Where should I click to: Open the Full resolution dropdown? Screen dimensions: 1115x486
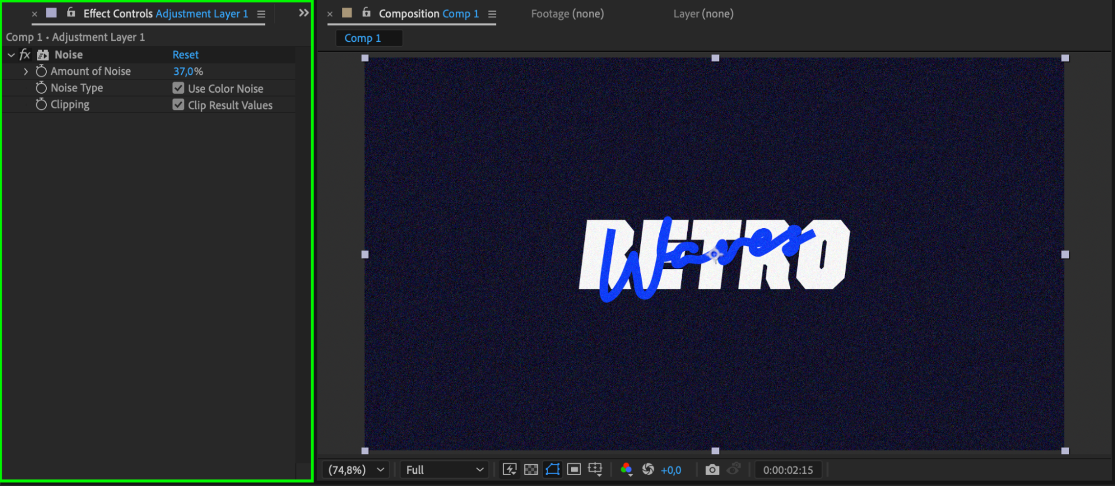444,470
